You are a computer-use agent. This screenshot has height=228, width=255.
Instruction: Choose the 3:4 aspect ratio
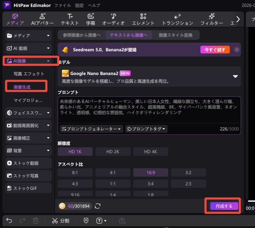click(x=151, y=184)
